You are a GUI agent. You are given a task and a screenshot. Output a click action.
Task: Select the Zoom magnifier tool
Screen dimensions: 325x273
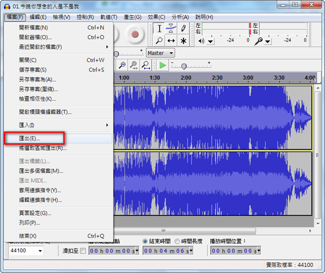pos(159,41)
